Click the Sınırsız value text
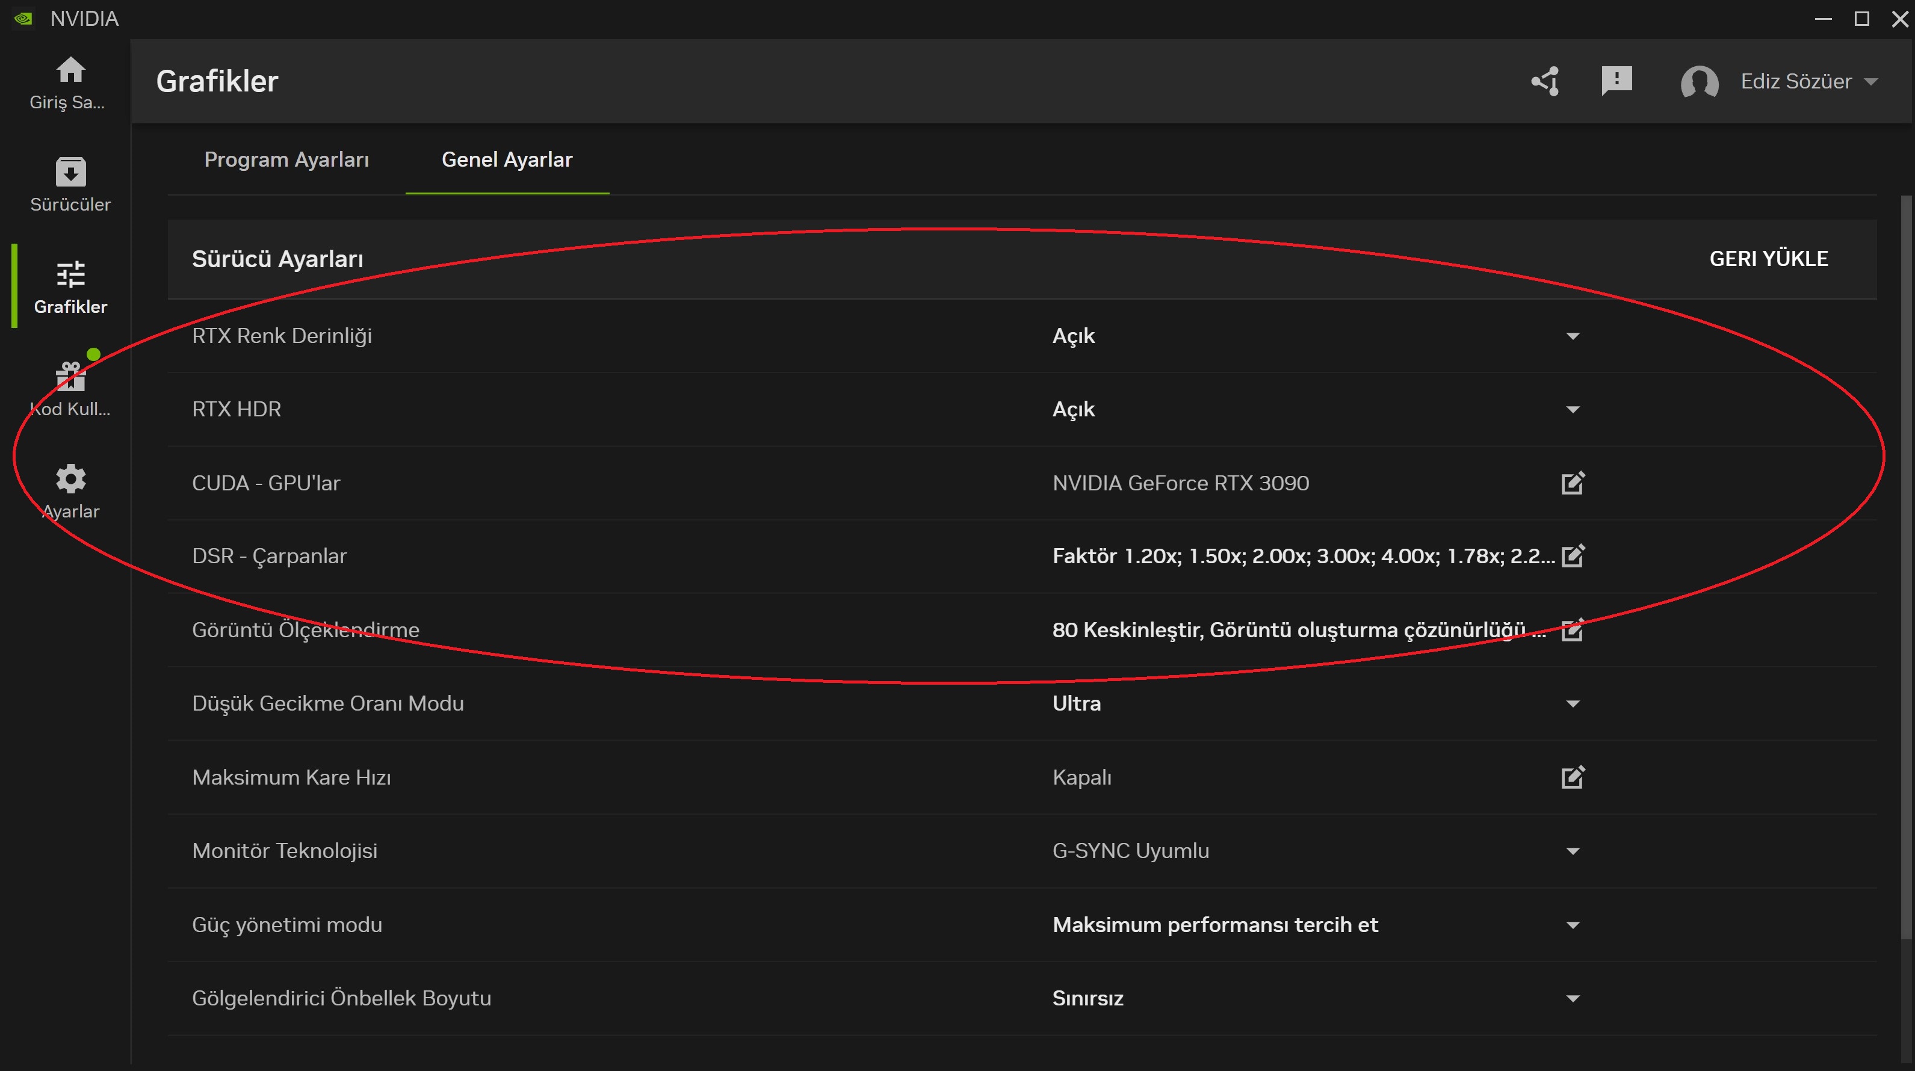 [x=1087, y=999]
